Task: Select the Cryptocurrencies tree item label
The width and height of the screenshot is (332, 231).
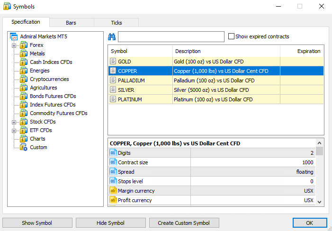Action: 49,79
